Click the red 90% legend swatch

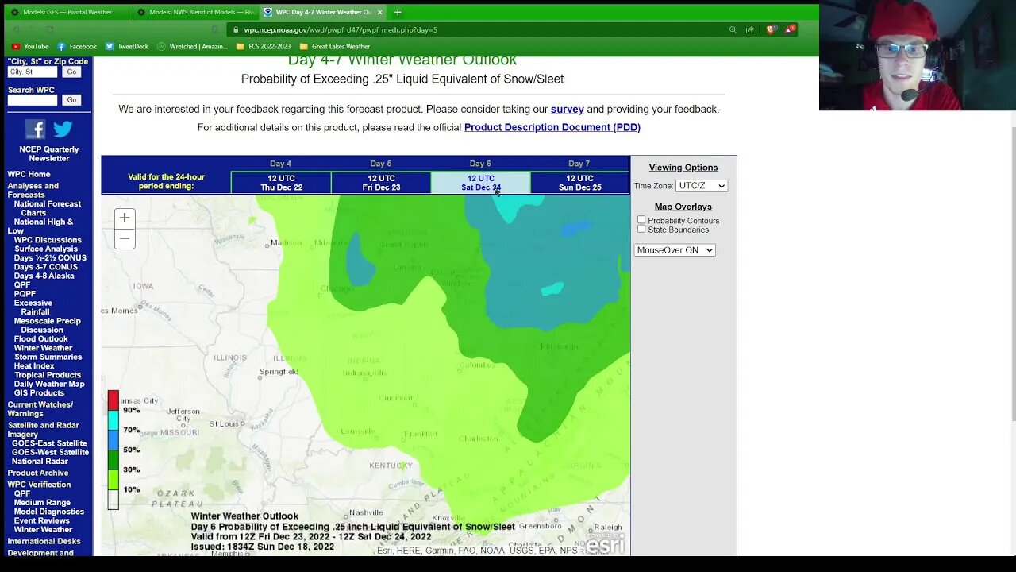pyautogui.click(x=114, y=400)
